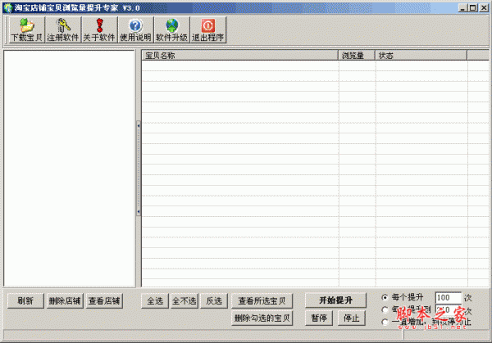Image resolution: width=492 pixels, height=343 pixels.
Task: Click the 刷新 refresh button
Action: (25, 300)
